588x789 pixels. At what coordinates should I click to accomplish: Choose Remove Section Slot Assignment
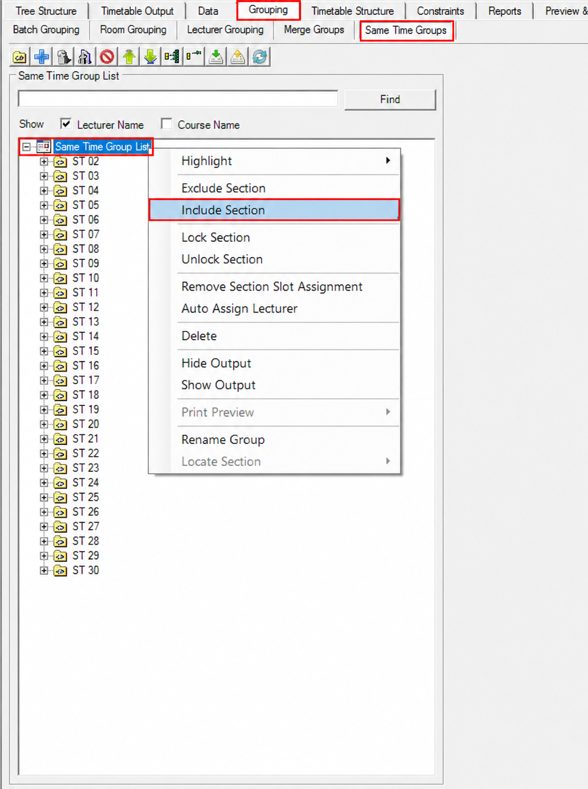[x=274, y=286]
